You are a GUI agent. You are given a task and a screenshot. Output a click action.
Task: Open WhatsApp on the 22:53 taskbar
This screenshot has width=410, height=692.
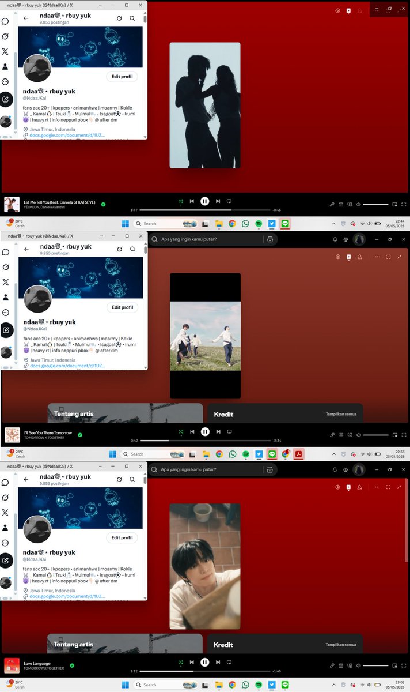[233, 454]
